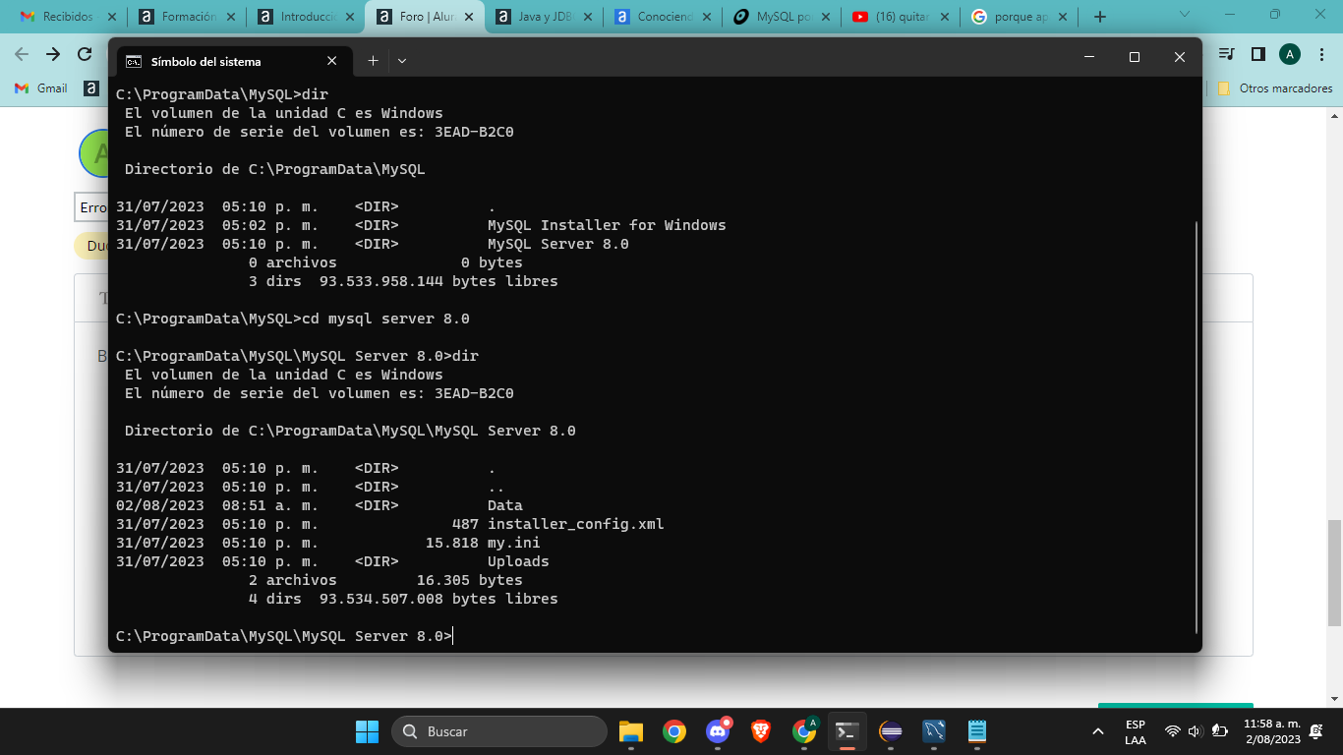Close the porque ap Google tab
1343x755 pixels.
[1063, 17]
